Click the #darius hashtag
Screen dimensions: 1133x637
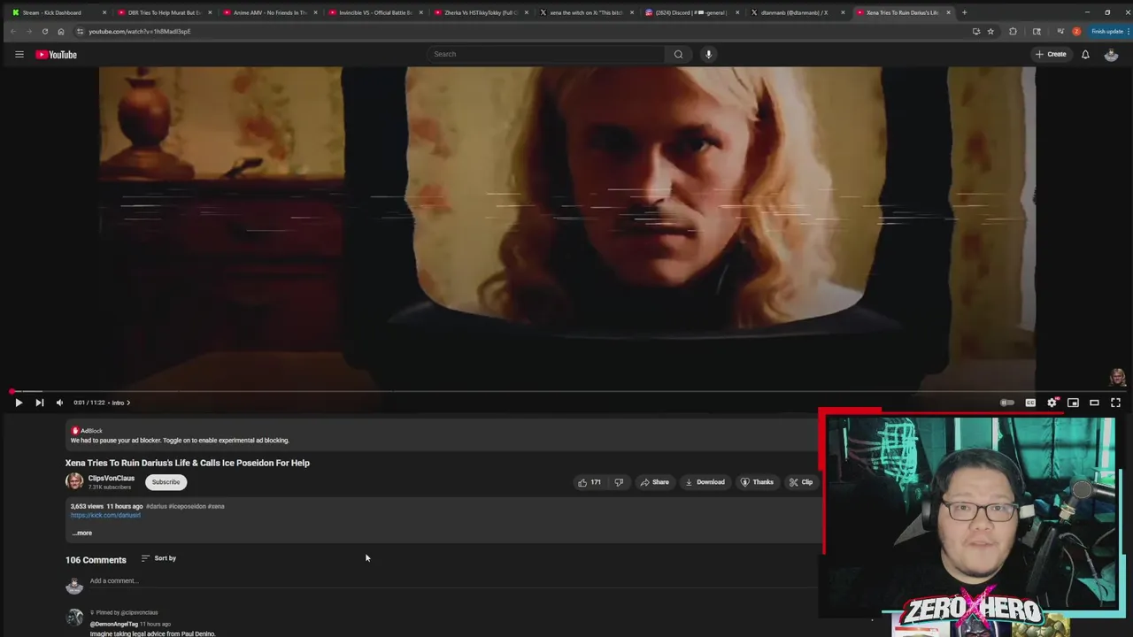click(157, 506)
